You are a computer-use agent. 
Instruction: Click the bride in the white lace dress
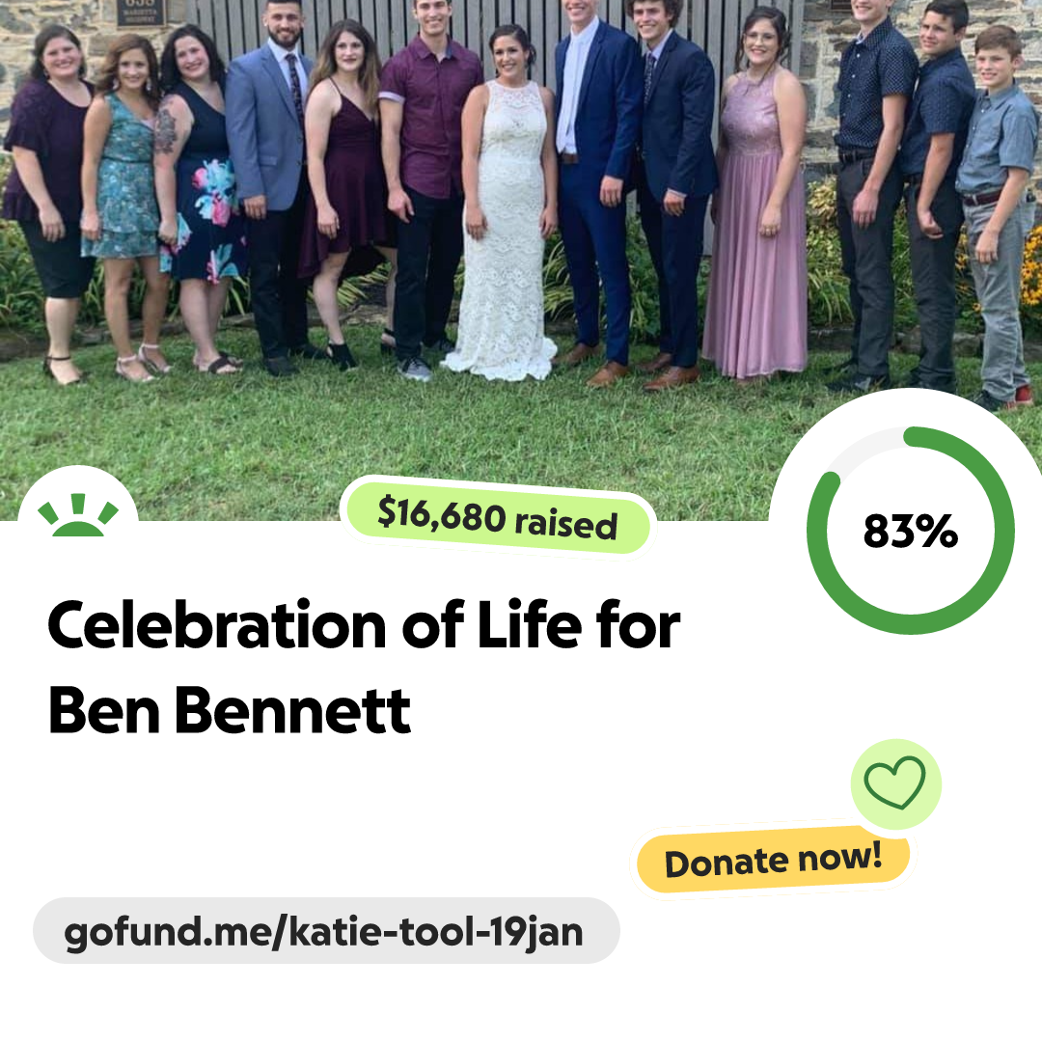click(507, 206)
